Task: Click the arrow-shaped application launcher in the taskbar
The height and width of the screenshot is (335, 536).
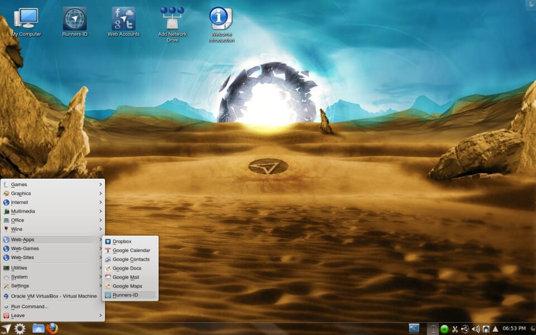Action: pos(6,329)
